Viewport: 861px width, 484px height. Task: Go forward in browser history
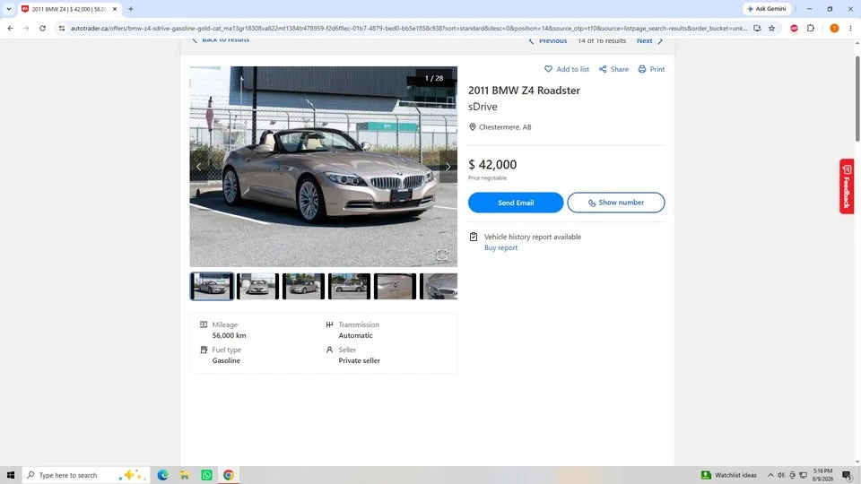click(26, 28)
